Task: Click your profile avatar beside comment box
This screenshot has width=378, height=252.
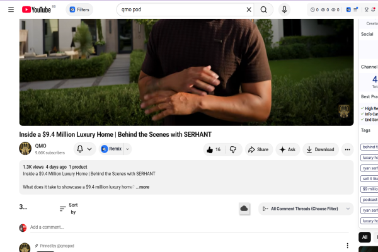Action: coord(23,228)
